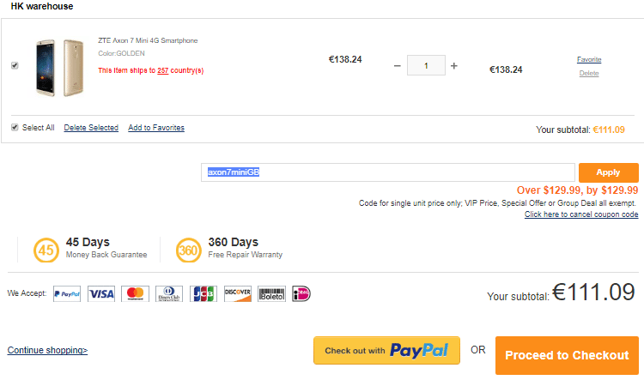Viewport: 644px width, 380px height.
Task: Decrease quantity with the minus button
Action: point(397,66)
